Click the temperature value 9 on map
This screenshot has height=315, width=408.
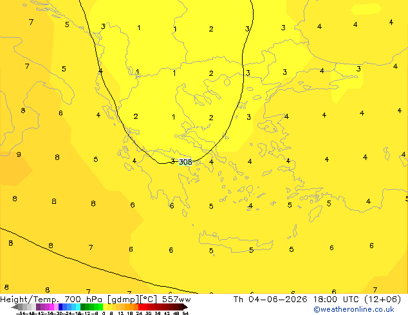(19, 154)
